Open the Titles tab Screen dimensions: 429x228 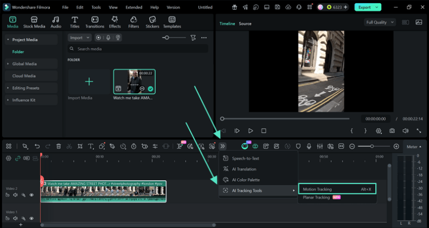click(74, 22)
